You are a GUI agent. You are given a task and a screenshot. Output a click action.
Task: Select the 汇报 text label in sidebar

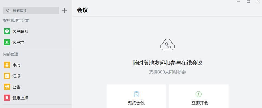click(x=16, y=76)
